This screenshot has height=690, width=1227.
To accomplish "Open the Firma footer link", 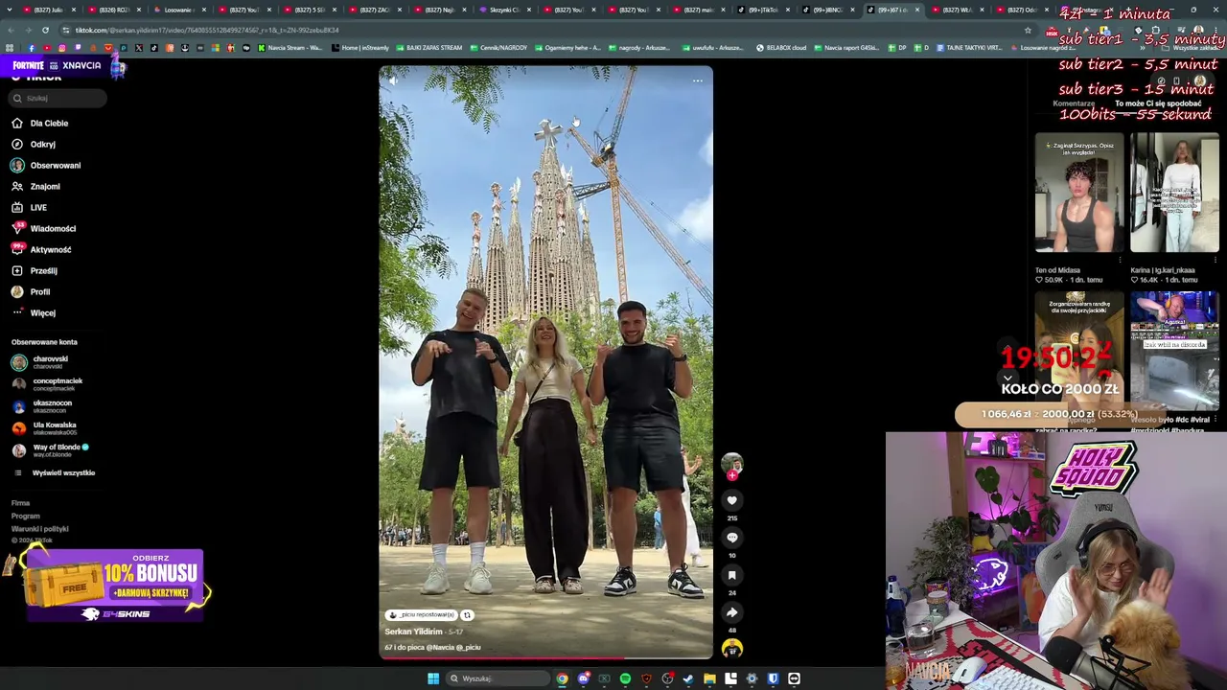I will pyautogui.click(x=20, y=503).
